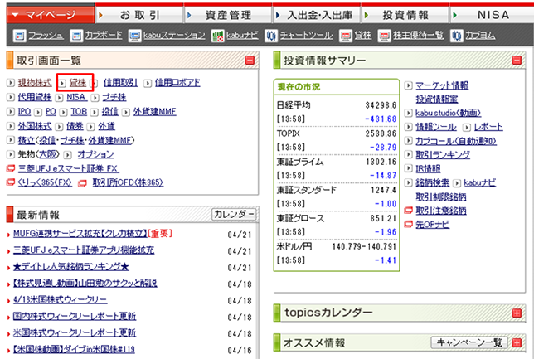
Task: Open オプション link
Action: point(95,155)
